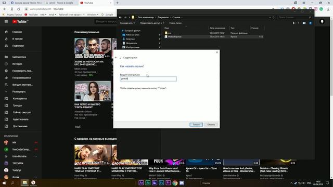Click the Готово button in shortcut dialog
Viewport: 333px width, 187px height.
click(x=196, y=125)
